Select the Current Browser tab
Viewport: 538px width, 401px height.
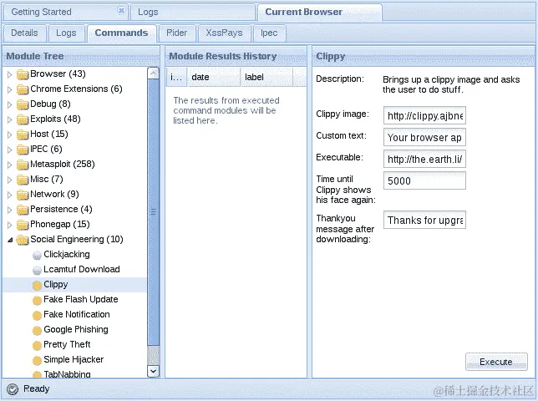pos(319,13)
